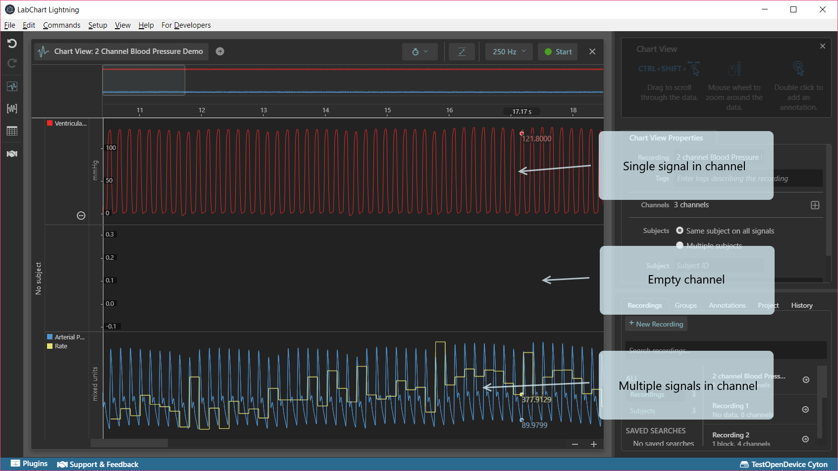Click the red Ventricular legend swatch
Viewport: 838px width, 471px height.
pos(49,123)
